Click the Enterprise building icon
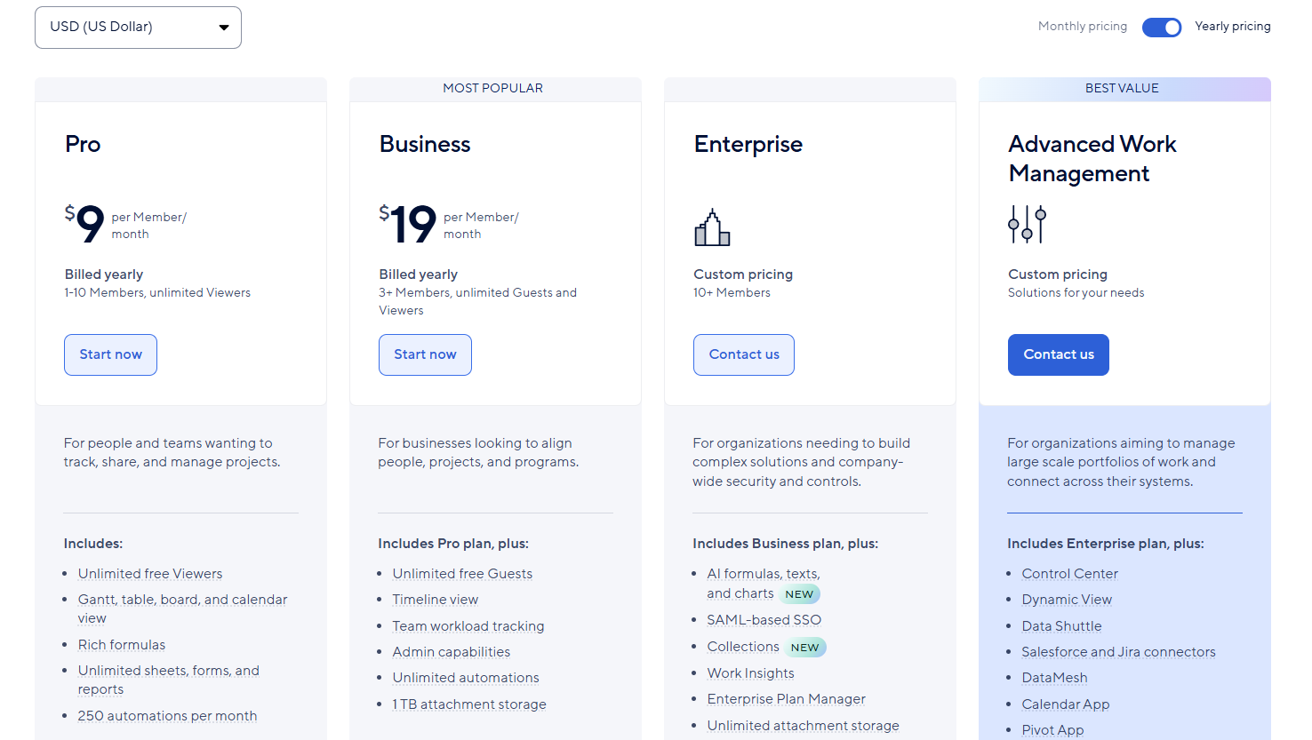 click(x=711, y=227)
